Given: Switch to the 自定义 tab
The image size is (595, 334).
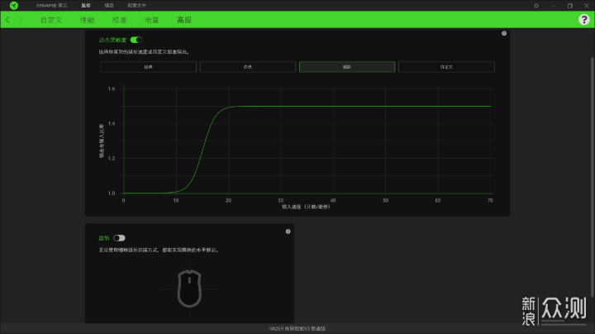Looking at the screenshot, I should 51,20.
